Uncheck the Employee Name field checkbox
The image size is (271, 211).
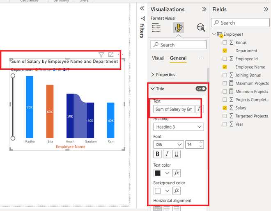point(225,67)
